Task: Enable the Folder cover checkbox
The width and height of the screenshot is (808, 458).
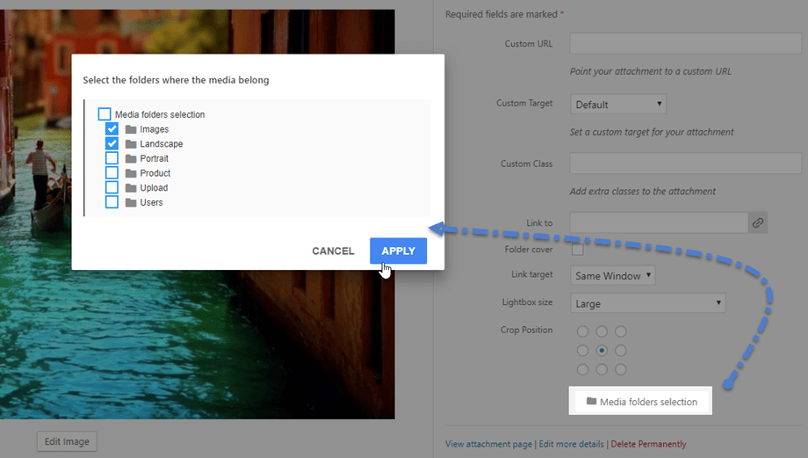Action: [x=578, y=250]
